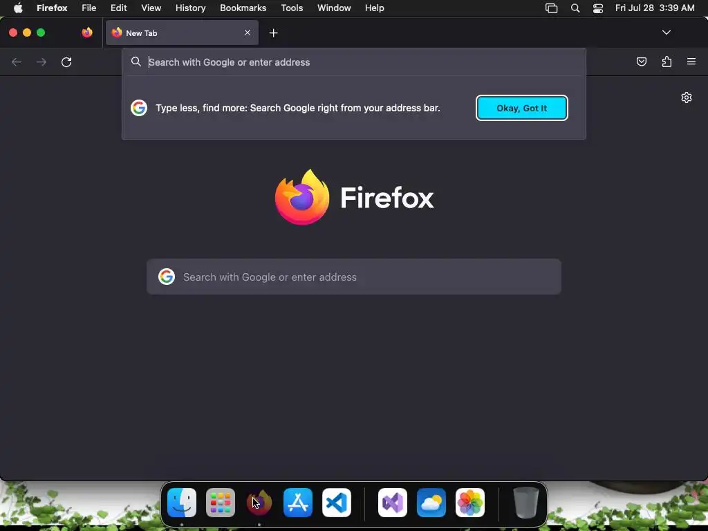Screen dimensions: 708x531
Task: Open the Window menu
Action: click(x=334, y=8)
